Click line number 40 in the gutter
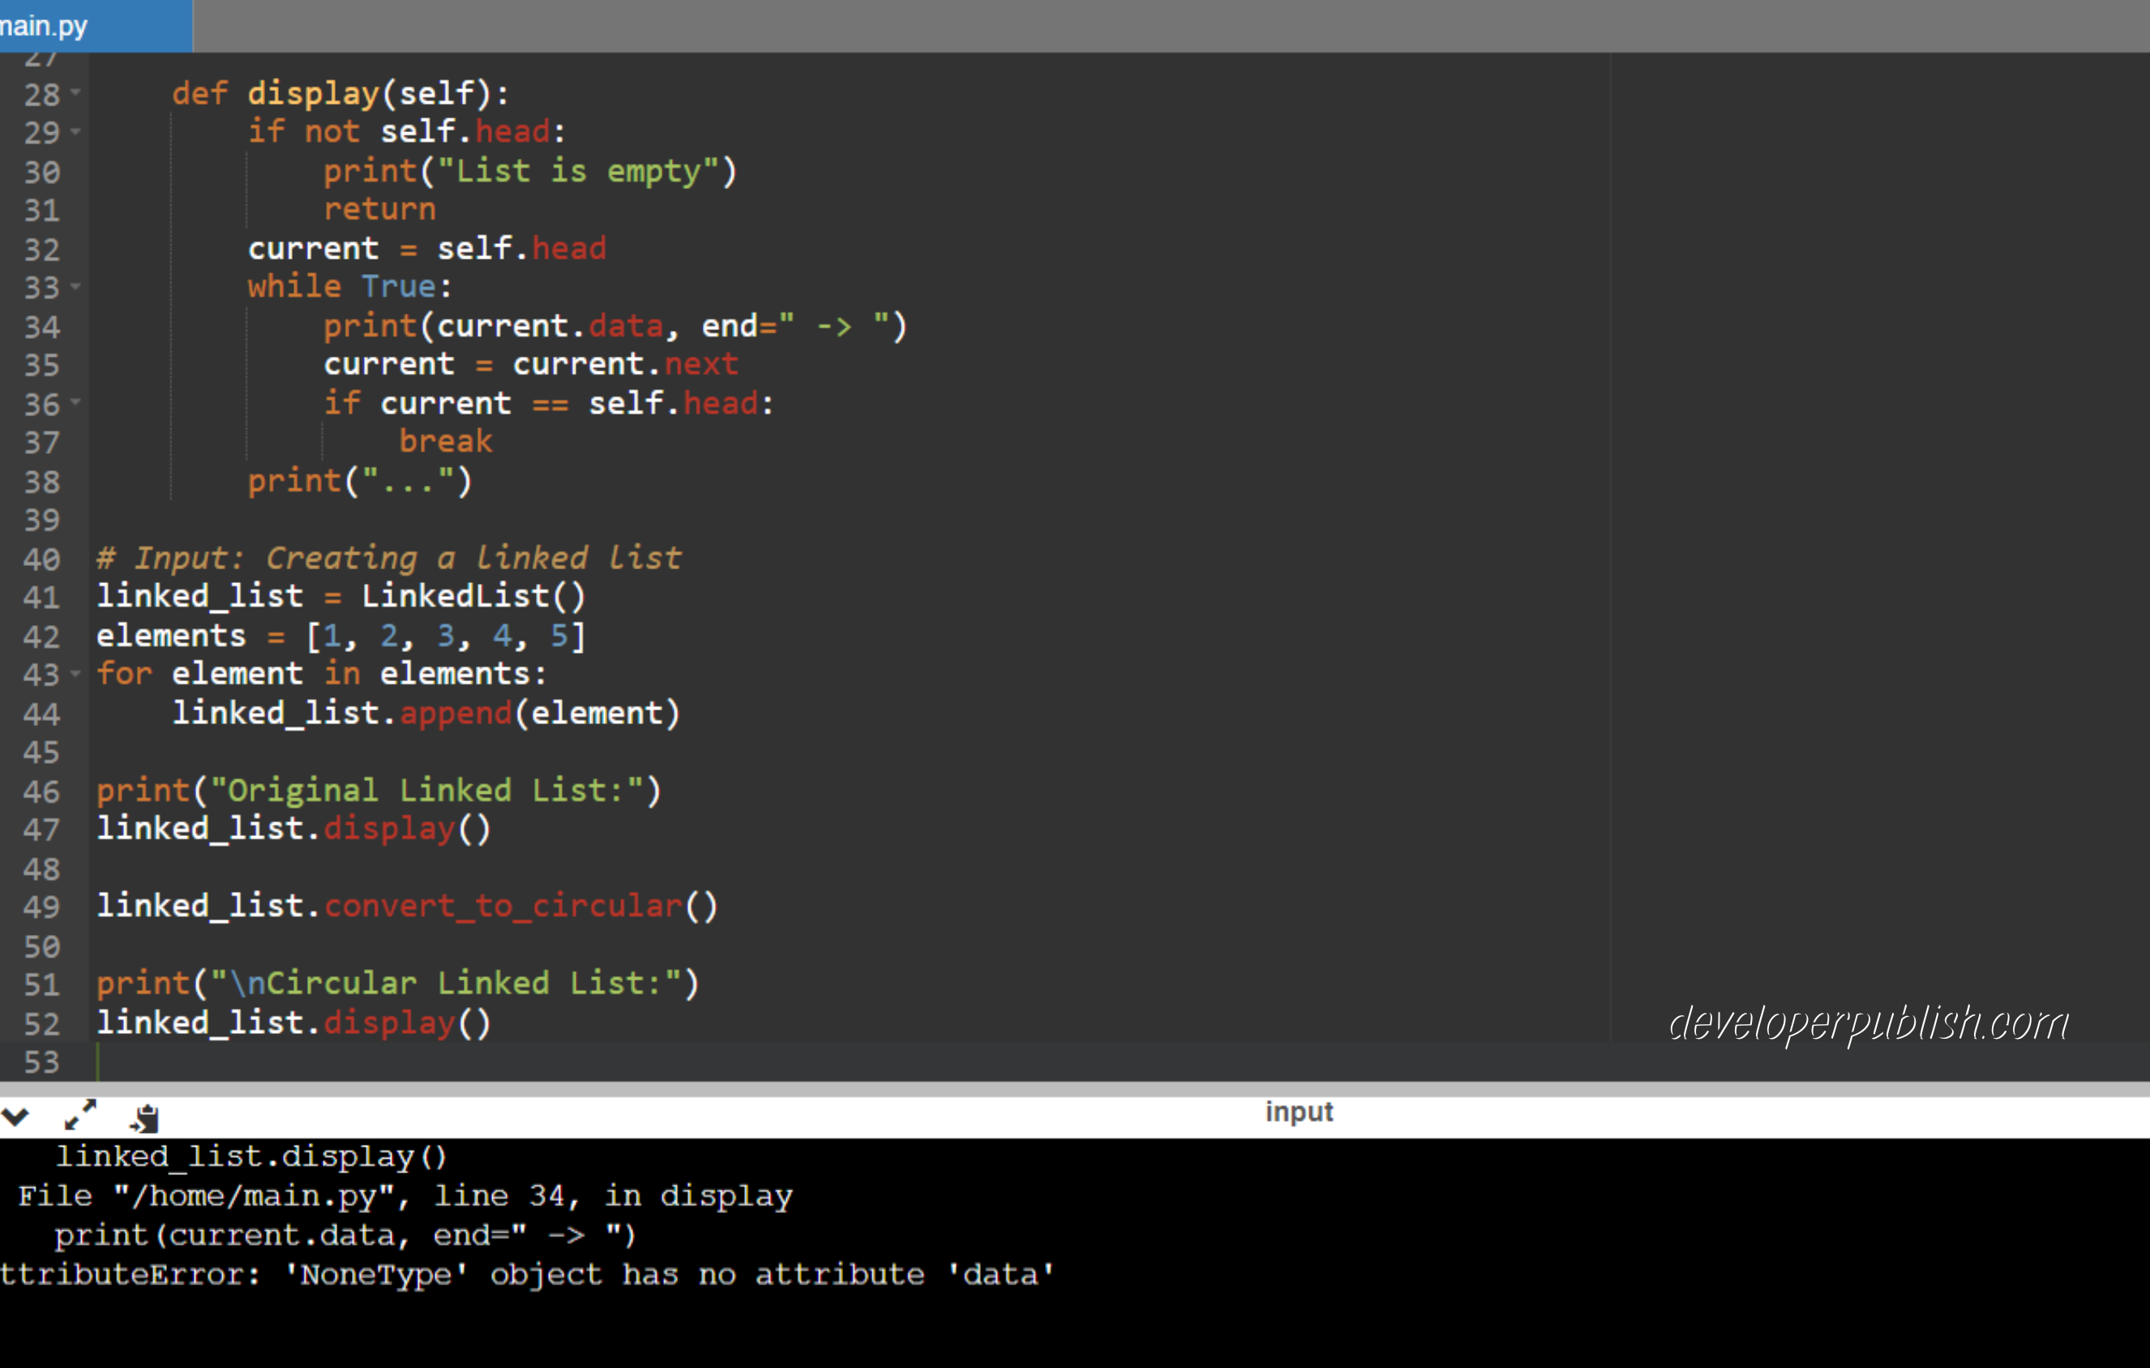The width and height of the screenshot is (2150, 1368). (41, 559)
